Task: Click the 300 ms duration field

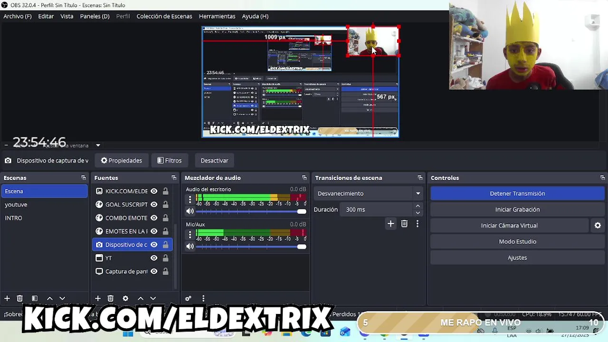Action: 377,209
